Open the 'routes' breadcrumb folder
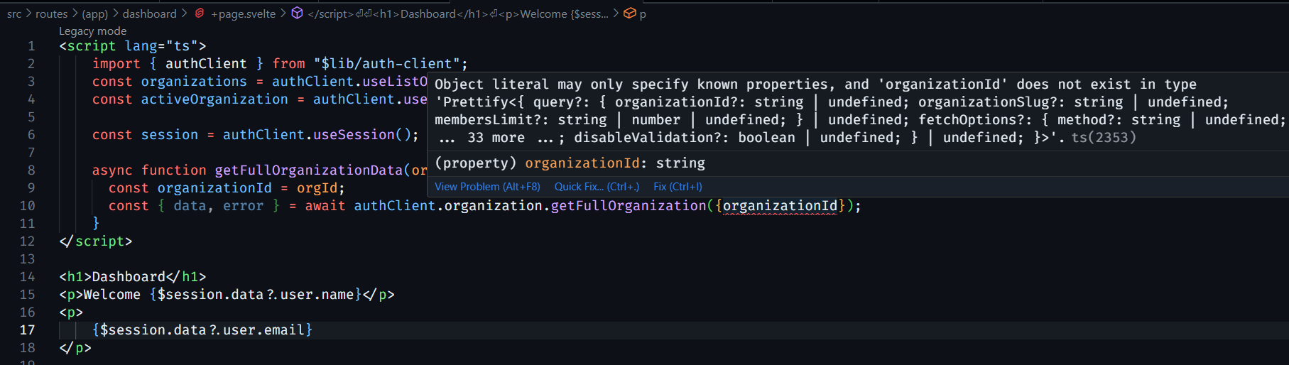This screenshot has height=365, width=1289. click(x=52, y=13)
